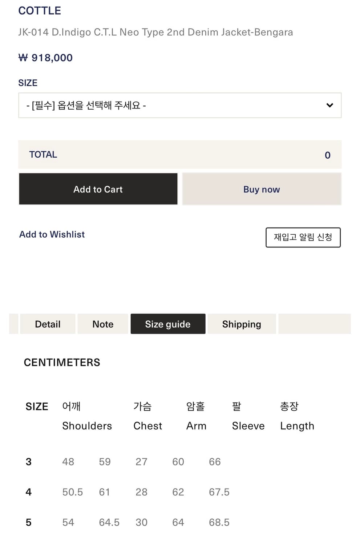
Task: Add the jacket to Wishlist
Action: click(52, 234)
